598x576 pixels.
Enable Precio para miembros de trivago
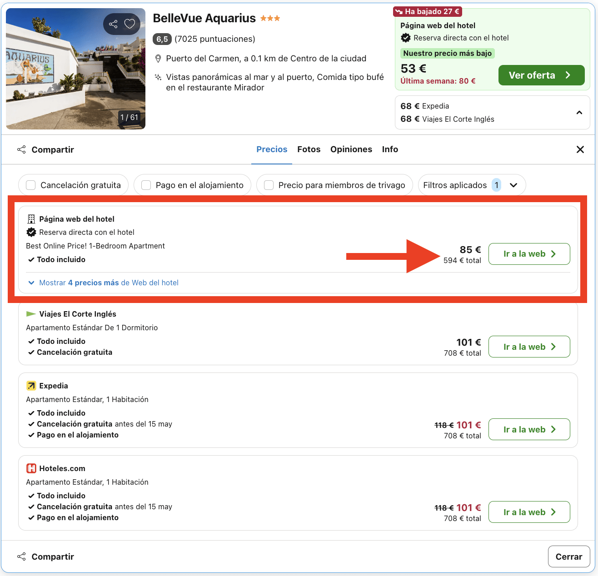tap(269, 185)
